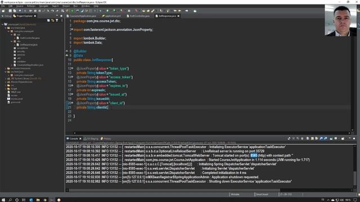Open the Source menu
This screenshot has height=202, width=360.
(x=20, y=6)
